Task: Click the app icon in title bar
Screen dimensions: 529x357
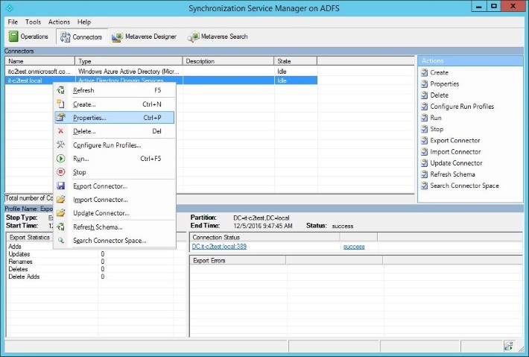Action: pyautogui.click(x=10, y=7)
